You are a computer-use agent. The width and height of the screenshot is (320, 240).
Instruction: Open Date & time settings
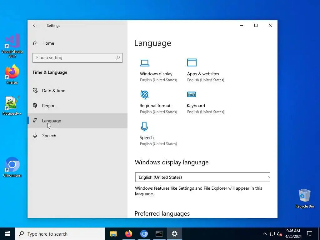coord(77,91)
